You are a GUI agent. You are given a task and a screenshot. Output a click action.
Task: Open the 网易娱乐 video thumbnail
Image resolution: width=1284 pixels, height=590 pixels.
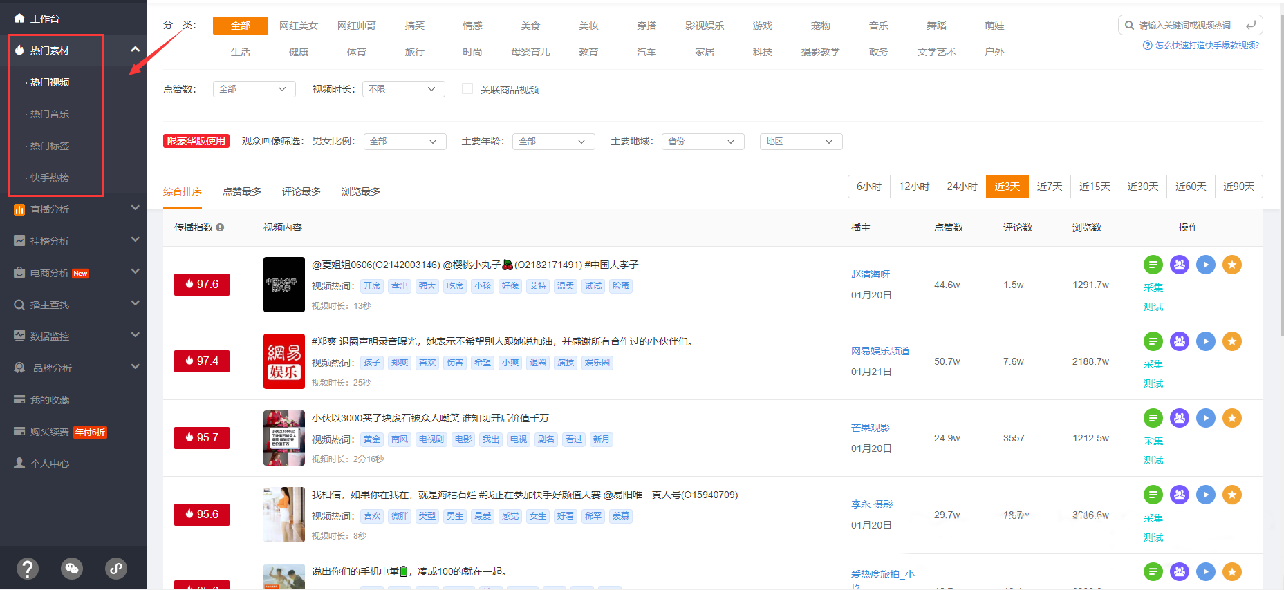point(284,361)
